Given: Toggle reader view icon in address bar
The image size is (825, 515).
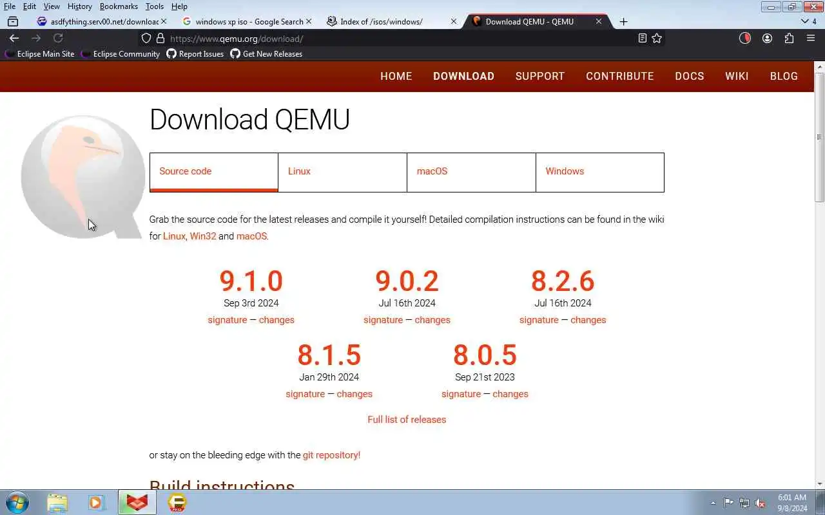Looking at the screenshot, I should click(x=642, y=38).
